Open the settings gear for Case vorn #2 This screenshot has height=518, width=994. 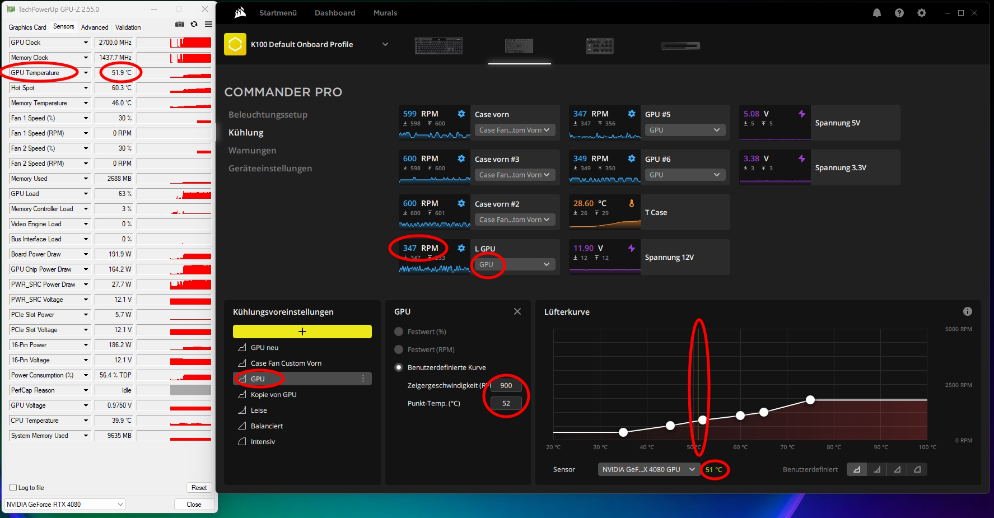tap(461, 203)
